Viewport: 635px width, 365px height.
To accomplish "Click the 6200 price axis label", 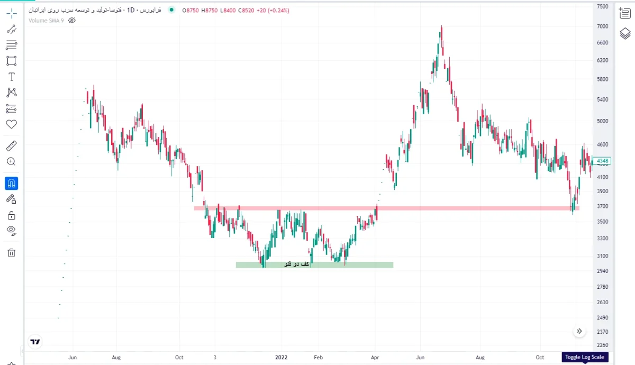I will 603,61.
